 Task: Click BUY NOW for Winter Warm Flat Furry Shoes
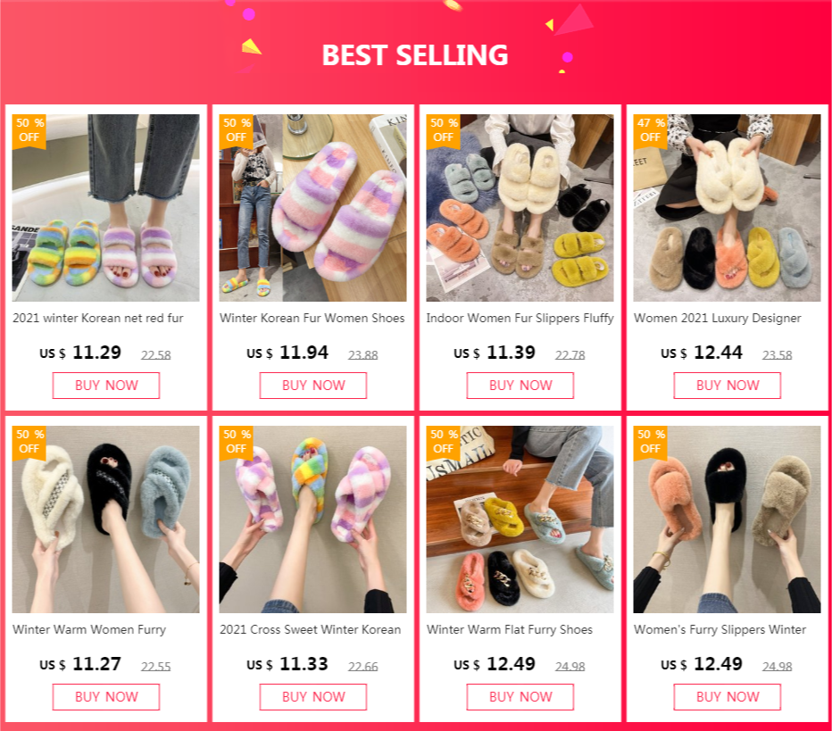pyautogui.click(x=520, y=696)
